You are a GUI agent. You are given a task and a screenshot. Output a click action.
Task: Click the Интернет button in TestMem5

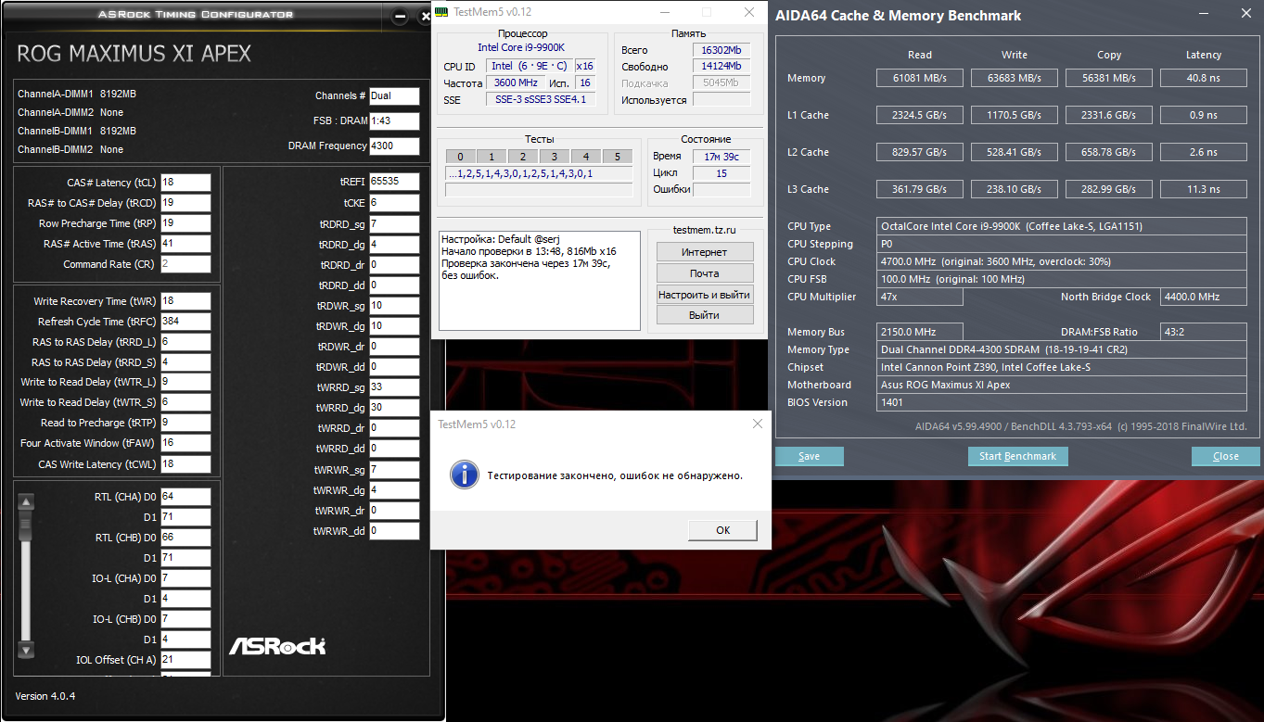(705, 252)
